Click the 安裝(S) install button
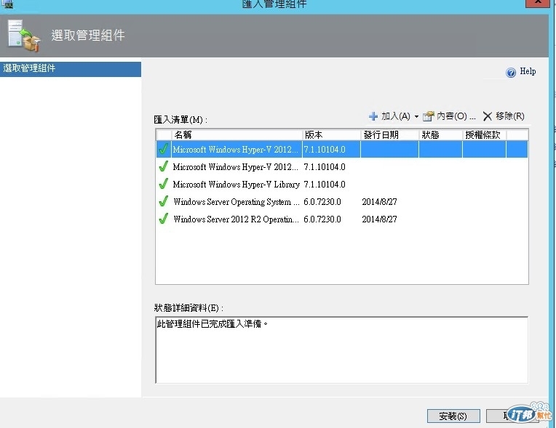This screenshot has width=556, height=428. click(x=453, y=416)
